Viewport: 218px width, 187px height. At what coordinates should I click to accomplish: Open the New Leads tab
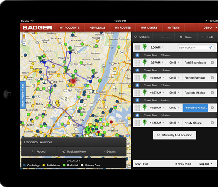(x=97, y=28)
